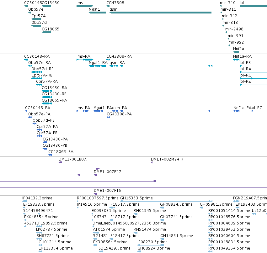This screenshot has width=267, height=253.
Task: Click the bl-RB transcript label
Action: click(245, 63)
